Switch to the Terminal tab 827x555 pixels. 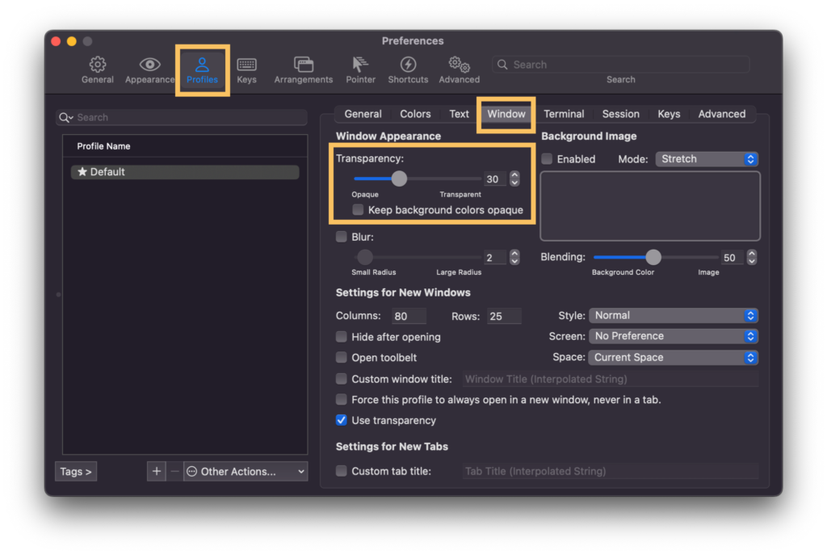pos(564,114)
